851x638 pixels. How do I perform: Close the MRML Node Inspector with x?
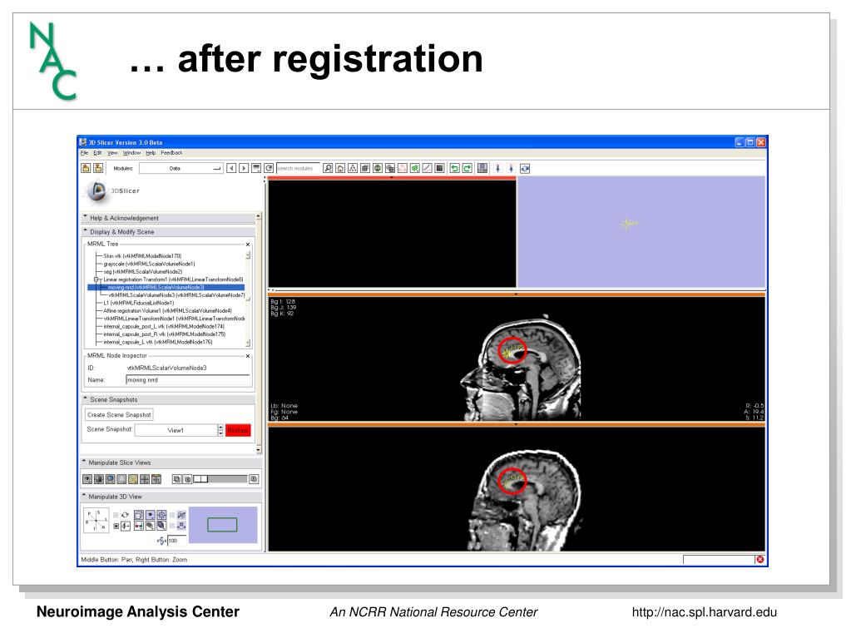pos(248,357)
